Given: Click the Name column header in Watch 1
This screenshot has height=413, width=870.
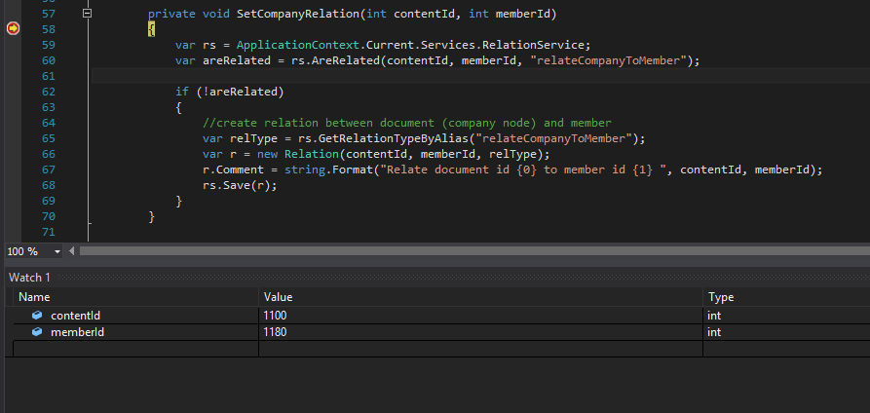Looking at the screenshot, I should pos(136,297).
